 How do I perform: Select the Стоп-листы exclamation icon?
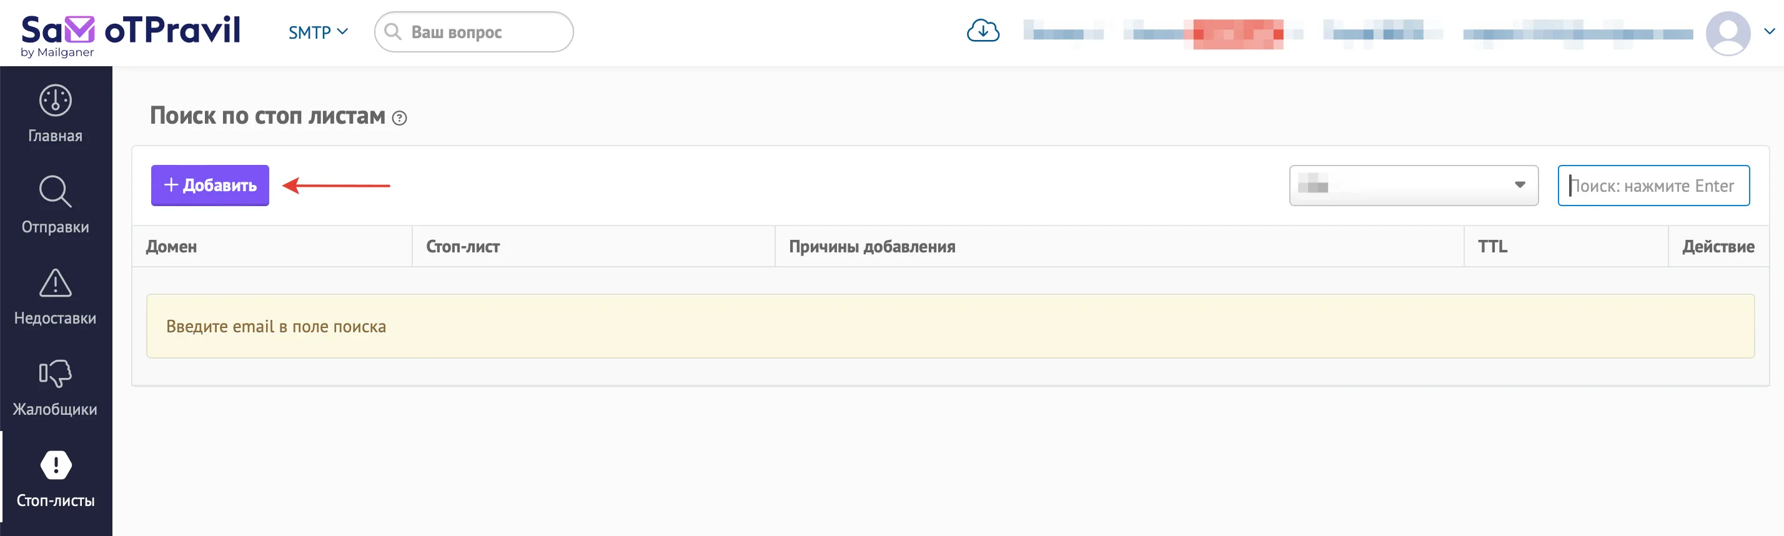[56, 465]
